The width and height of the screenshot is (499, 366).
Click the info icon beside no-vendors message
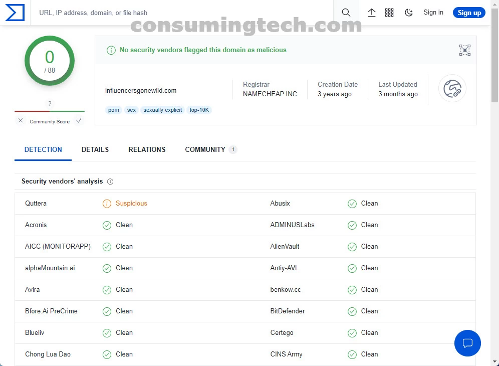click(x=111, y=50)
